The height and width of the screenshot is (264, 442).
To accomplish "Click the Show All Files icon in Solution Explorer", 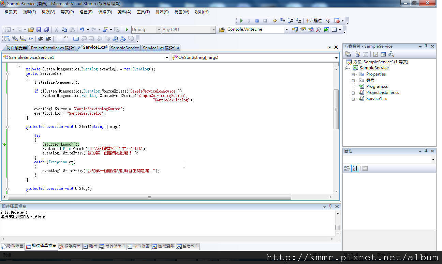I will click(357, 54).
